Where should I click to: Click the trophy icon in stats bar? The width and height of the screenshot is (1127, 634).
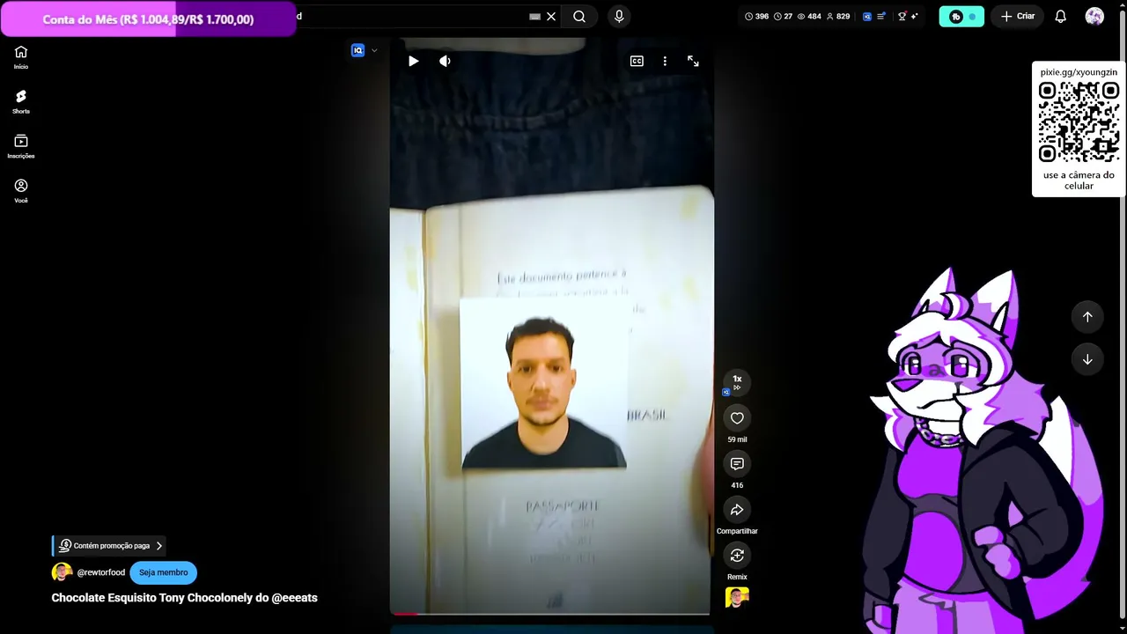click(x=902, y=16)
